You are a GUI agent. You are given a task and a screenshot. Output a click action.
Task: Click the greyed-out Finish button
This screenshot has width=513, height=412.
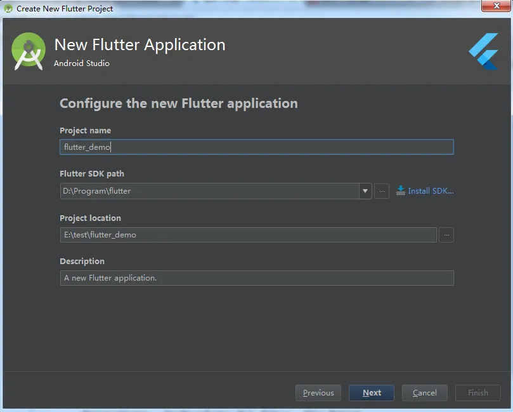478,393
